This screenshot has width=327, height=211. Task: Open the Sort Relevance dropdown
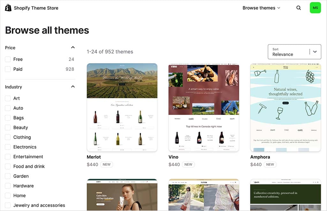[294, 52]
